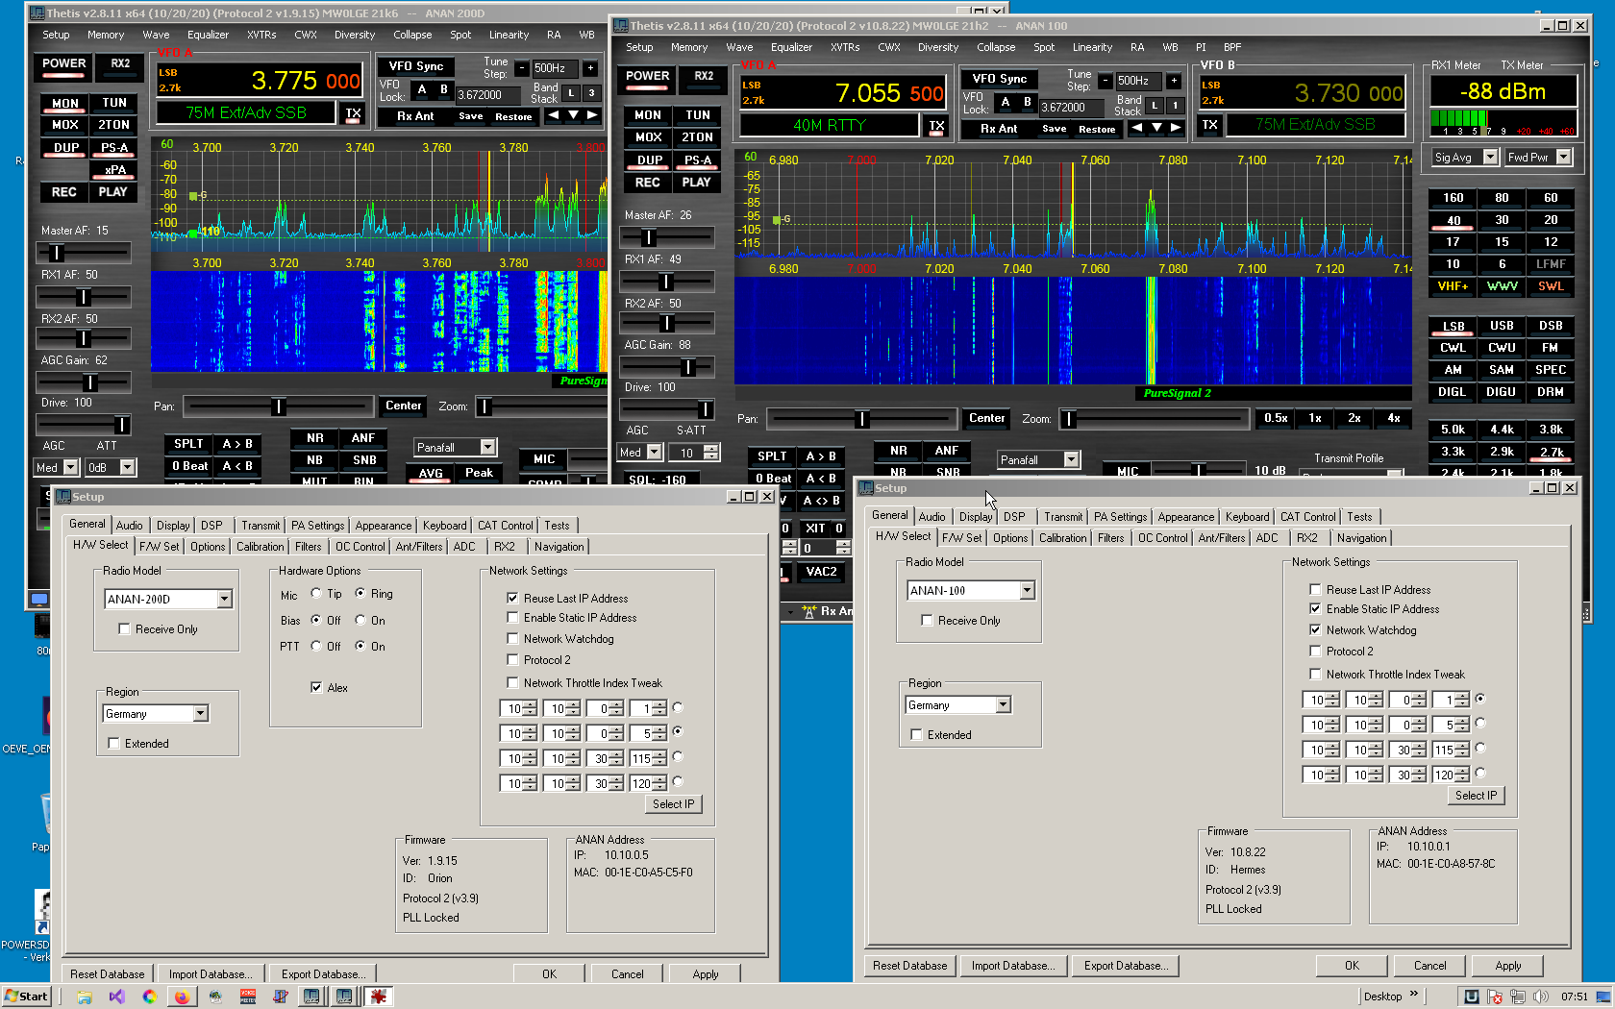The height and width of the screenshot is (1009, 1615).
Task: Open VoiceMeeter from the taskbar
Action: pyautogui.click(x=248, y=997)
